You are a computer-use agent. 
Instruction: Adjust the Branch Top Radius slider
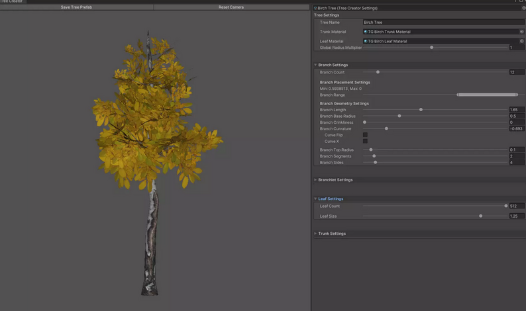click(x=371, y=150)
